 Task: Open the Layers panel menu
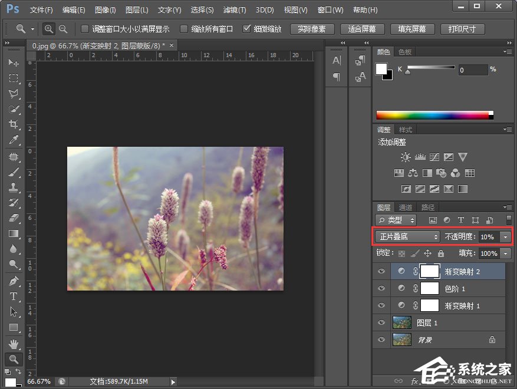click(508, 207)
